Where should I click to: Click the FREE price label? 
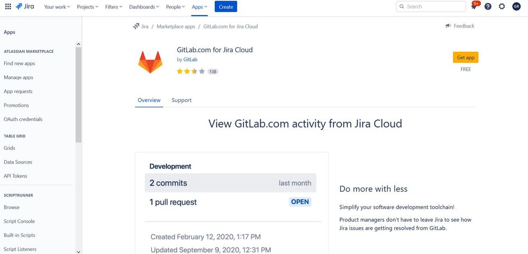tap(466, 69)
